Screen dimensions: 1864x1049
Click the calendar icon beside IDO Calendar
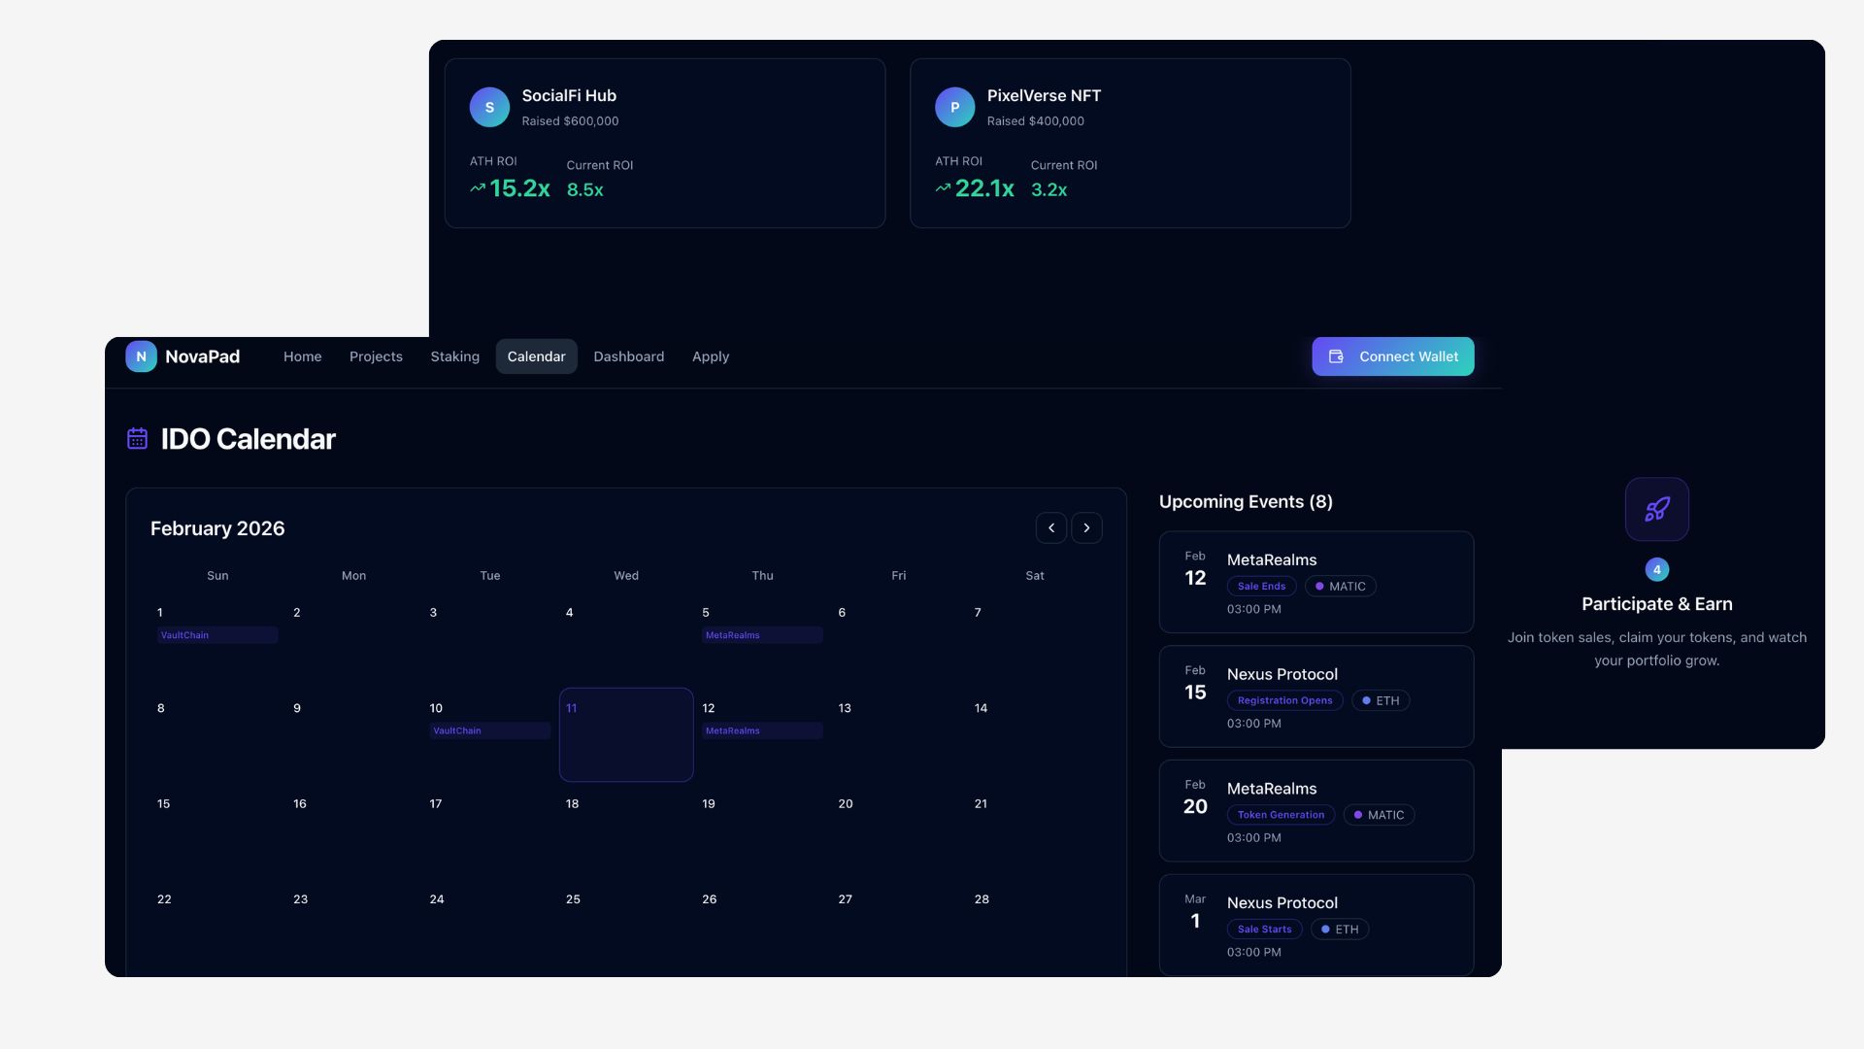[x=137, y=439]
